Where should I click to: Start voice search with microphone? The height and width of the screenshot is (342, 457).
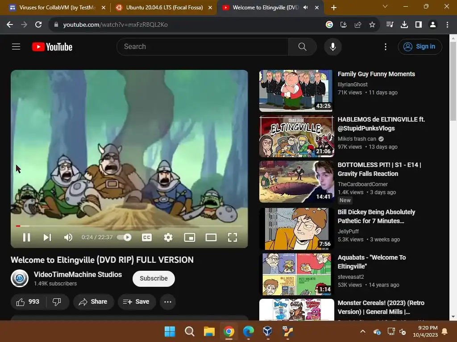(333, 46)
